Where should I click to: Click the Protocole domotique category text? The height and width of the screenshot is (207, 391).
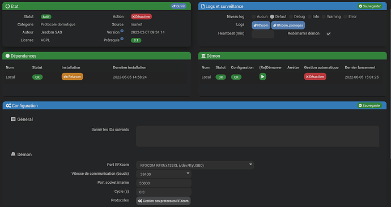coord(58,24)
